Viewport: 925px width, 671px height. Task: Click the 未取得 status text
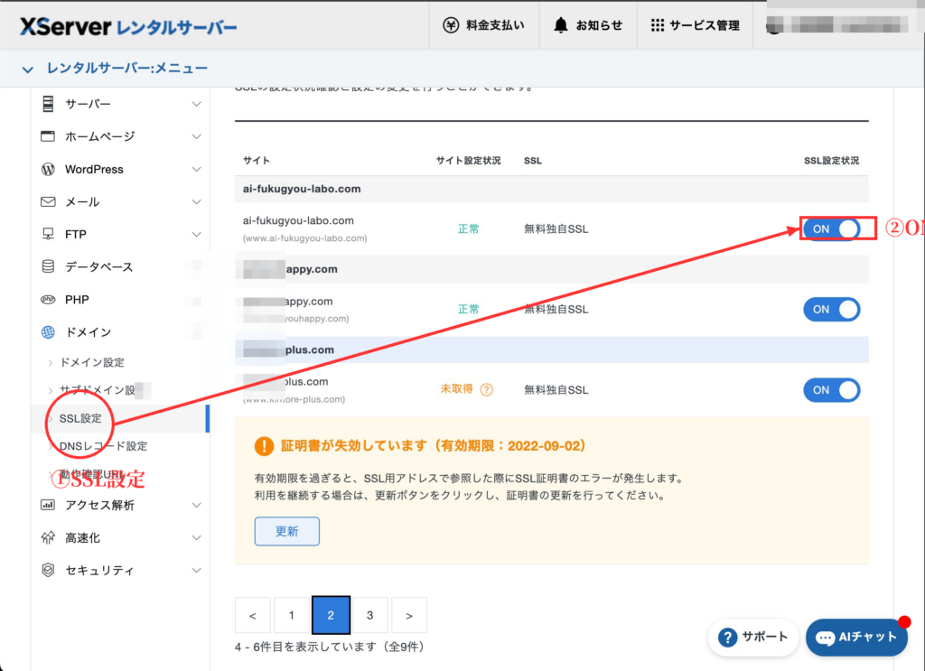coord(456,389)
